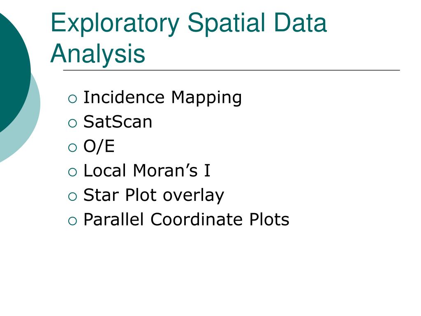The height and width of the screenshot is (316, 421).
Task: Click the bullet marker next to Local Moran's I
Action: pyautogui.click(x=72, y=172)
